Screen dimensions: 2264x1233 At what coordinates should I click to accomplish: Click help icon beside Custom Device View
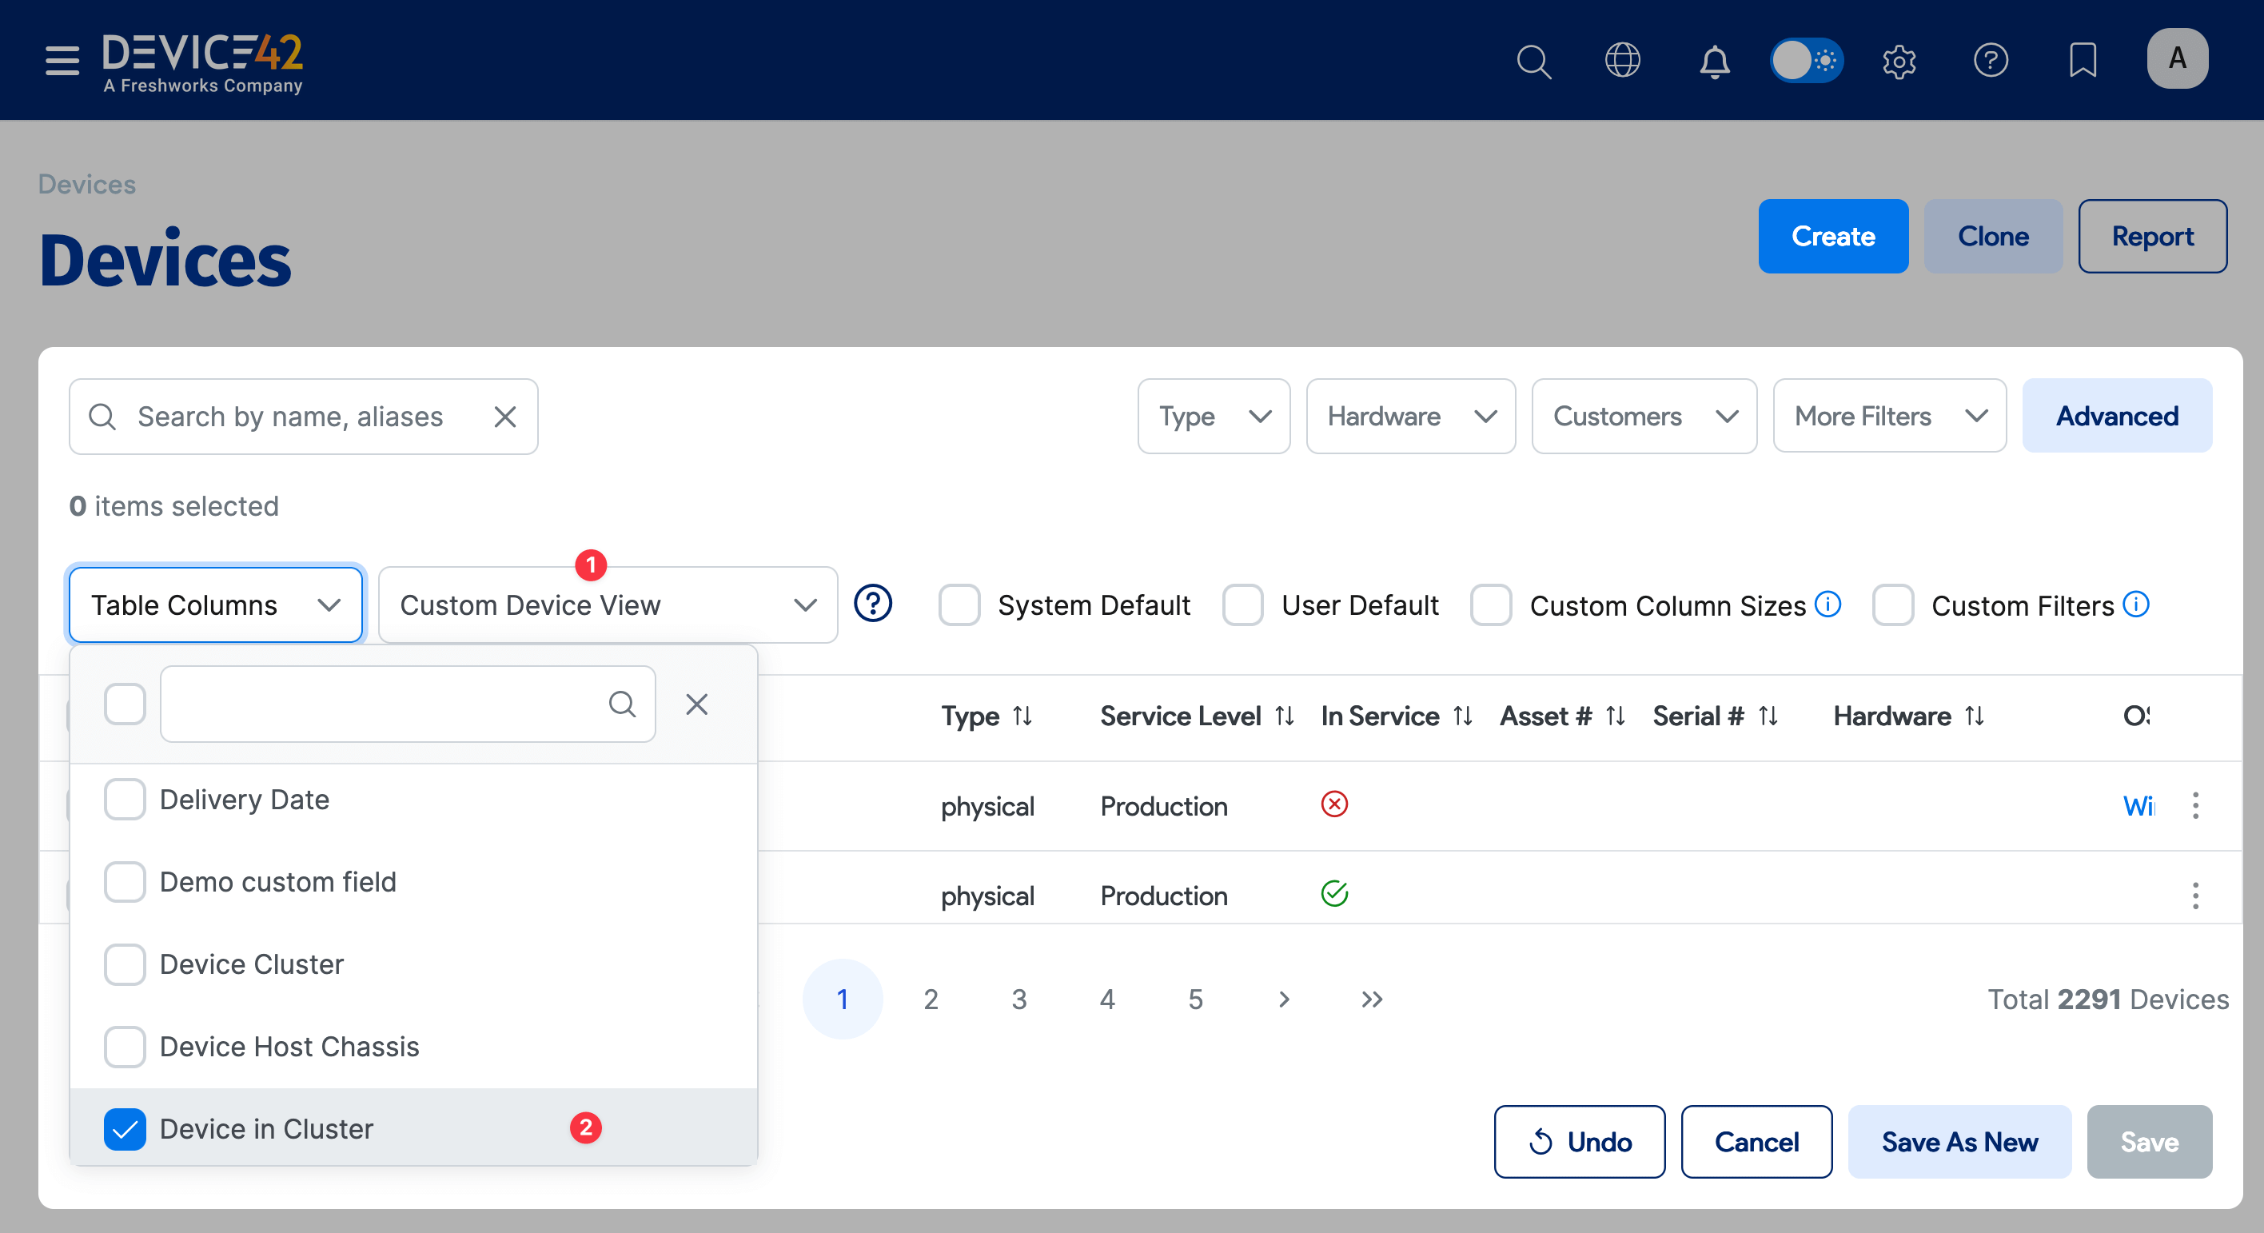point(873,604)
